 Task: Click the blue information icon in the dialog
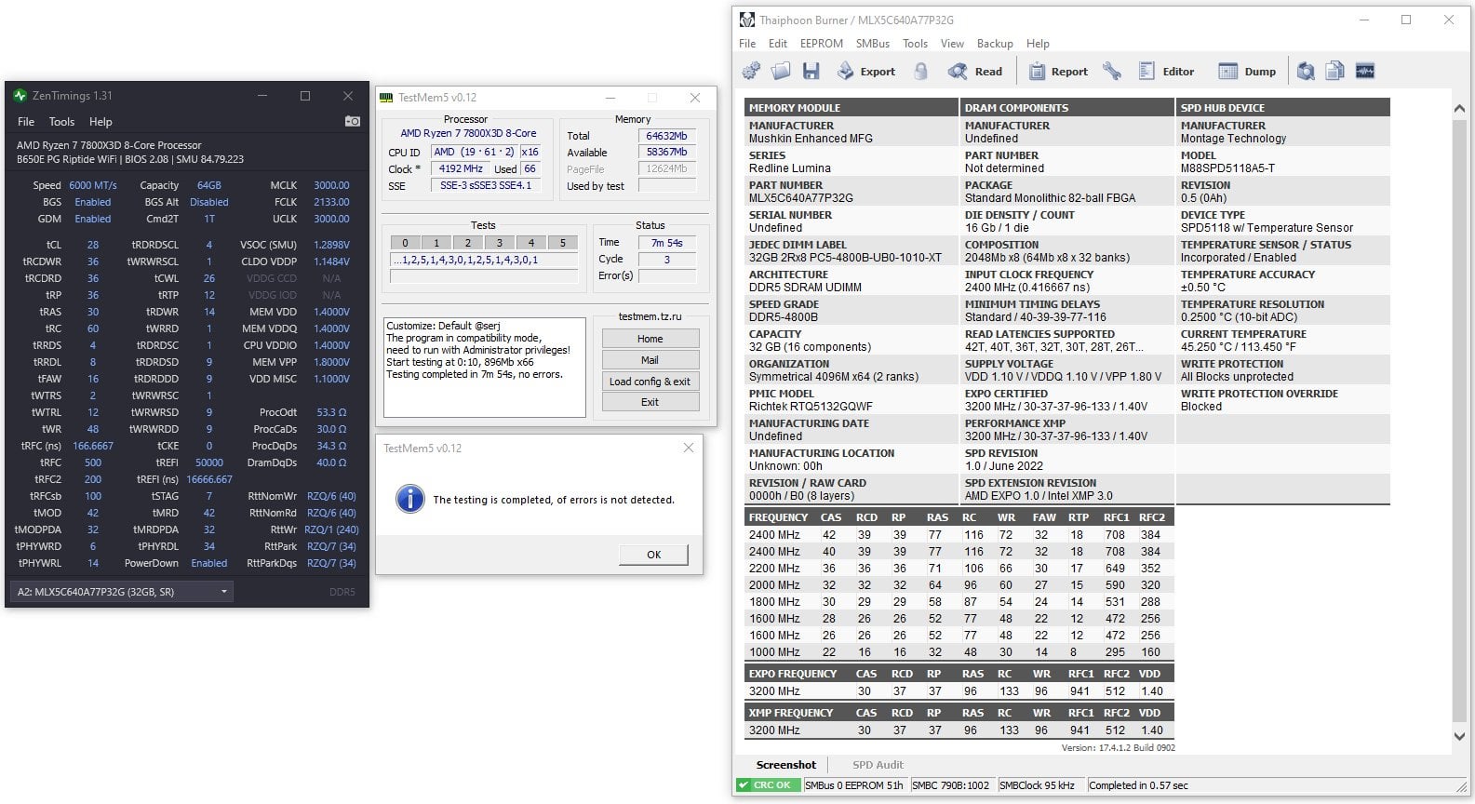pyautogui.click(x=410, y=499)
